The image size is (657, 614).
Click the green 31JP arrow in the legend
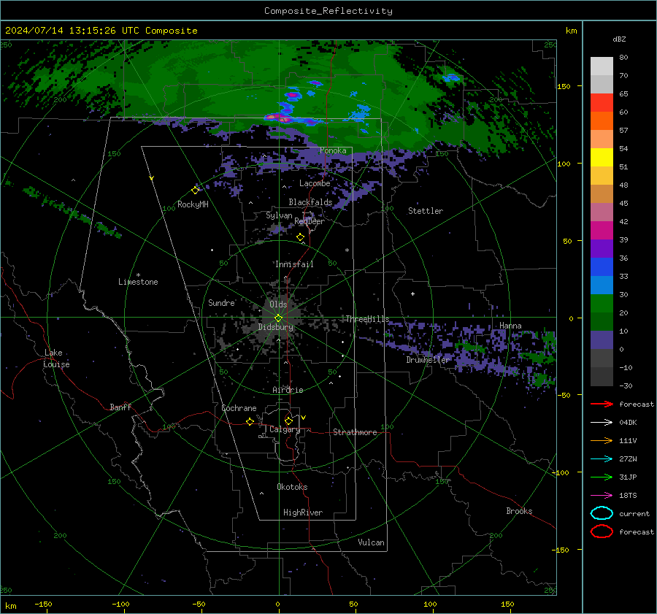click(x=602, y=477)
